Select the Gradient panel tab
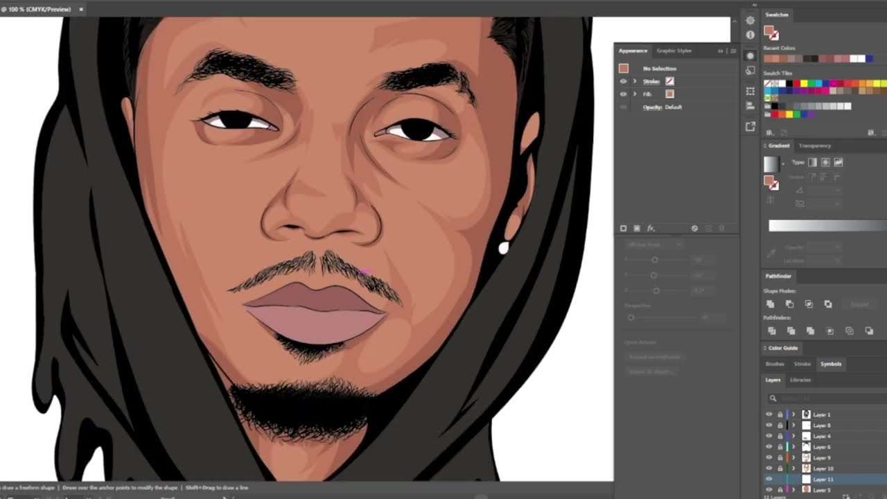887x499 pixels. click(778, 146)
